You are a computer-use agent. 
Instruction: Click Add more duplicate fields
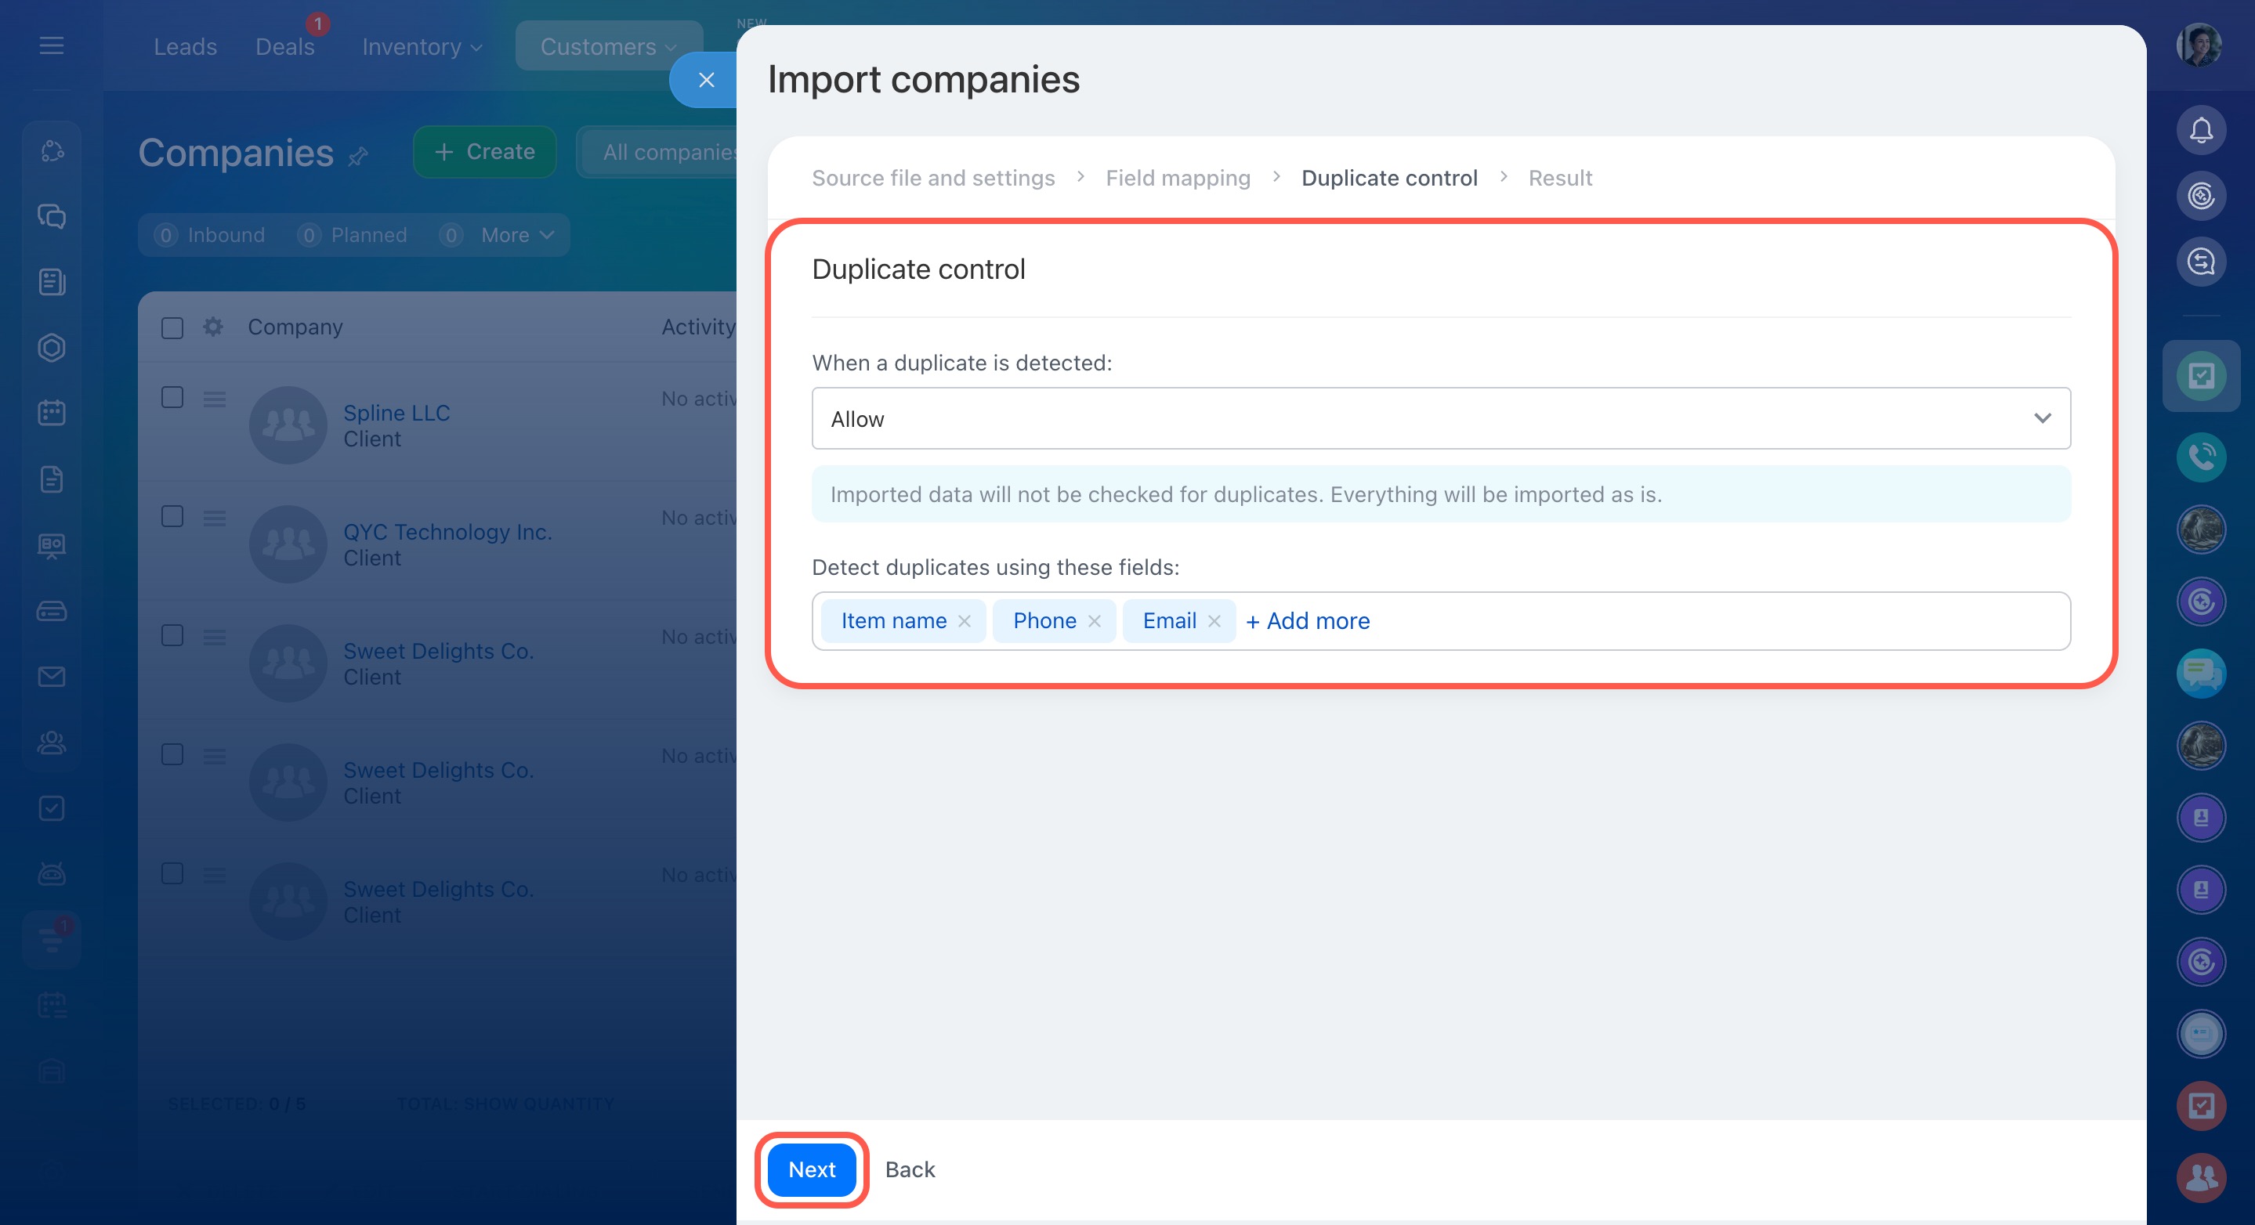[x=1308, y=621]
